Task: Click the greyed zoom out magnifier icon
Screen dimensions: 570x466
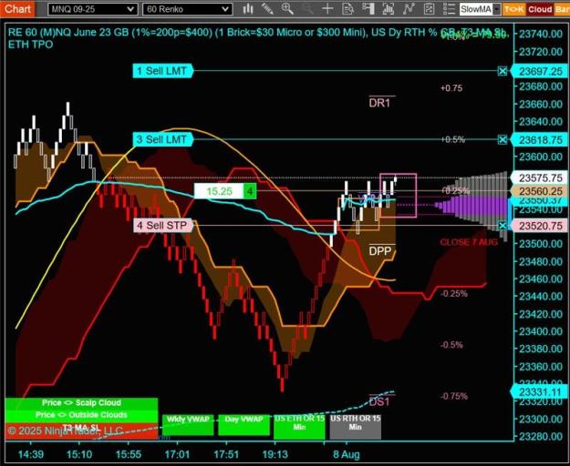Action: (307, 9)
